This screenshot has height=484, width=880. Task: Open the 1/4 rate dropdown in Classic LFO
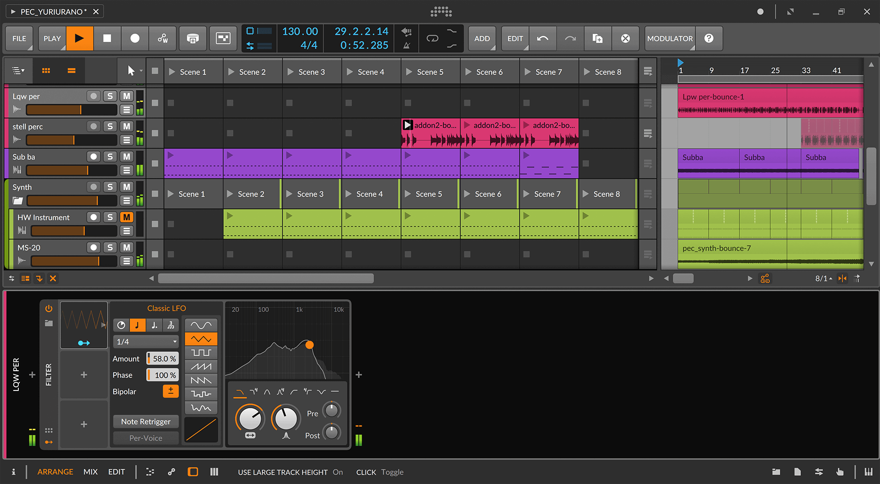(x=146, y=341)
